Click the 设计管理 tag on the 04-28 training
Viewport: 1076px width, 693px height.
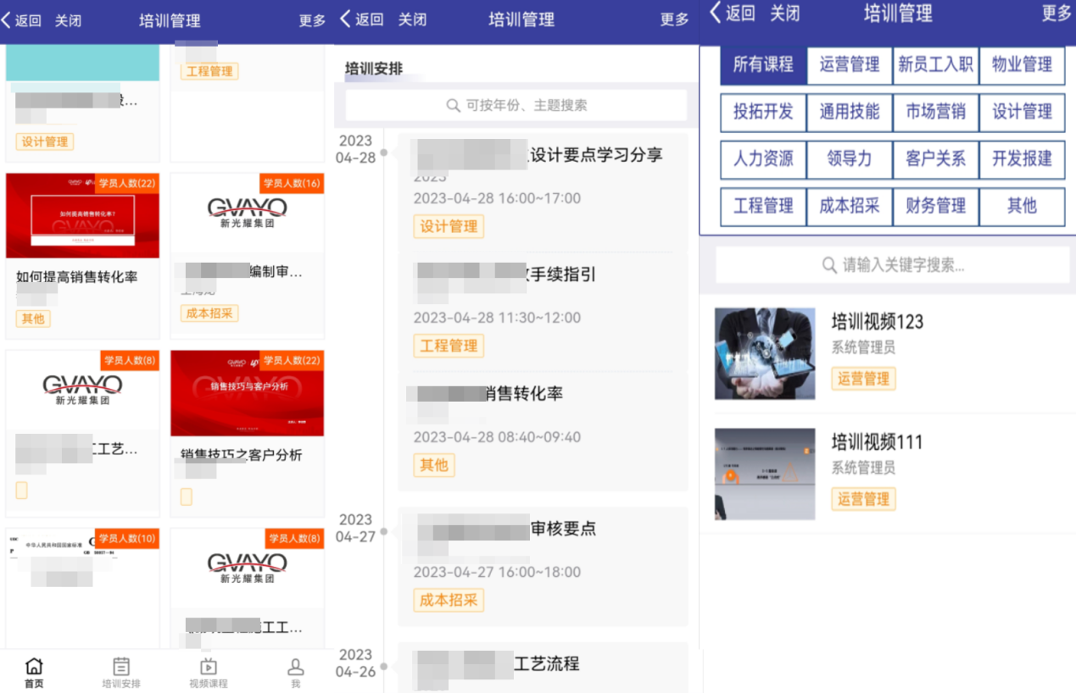tap(449, 226)
